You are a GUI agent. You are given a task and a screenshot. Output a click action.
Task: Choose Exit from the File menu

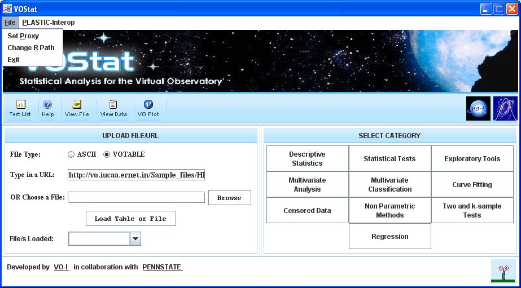33,60
